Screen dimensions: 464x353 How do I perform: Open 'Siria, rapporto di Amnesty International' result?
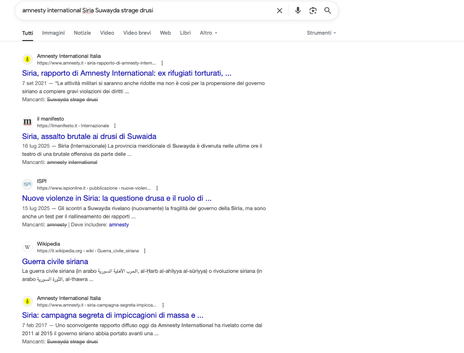[x=127, y=73]
